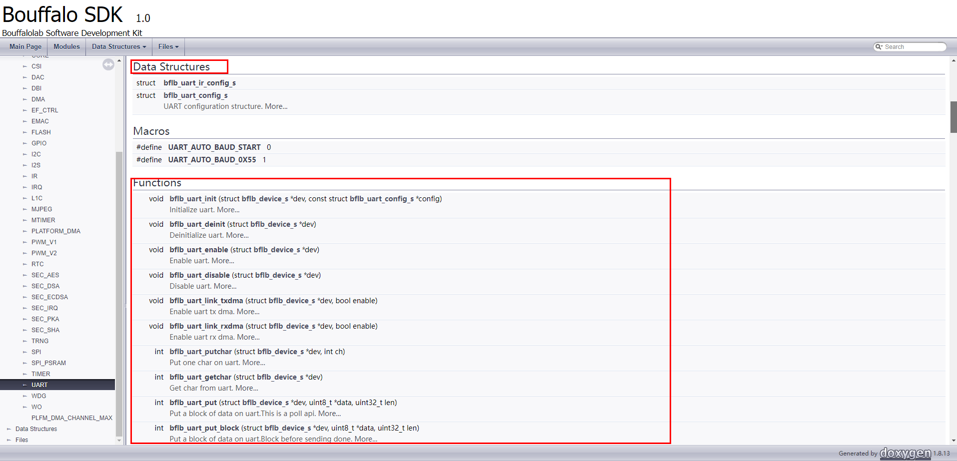
Task: Open the bflb_uart_ir_config_s struct link
Action: [199, 83]
